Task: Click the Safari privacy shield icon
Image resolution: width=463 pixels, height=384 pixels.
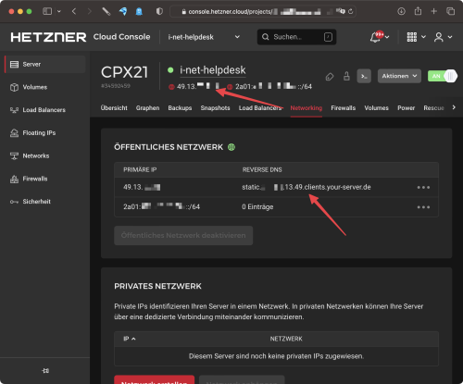Action: click(159, 11)
